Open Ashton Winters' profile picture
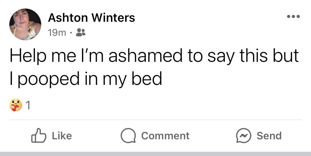 point(25,24)
